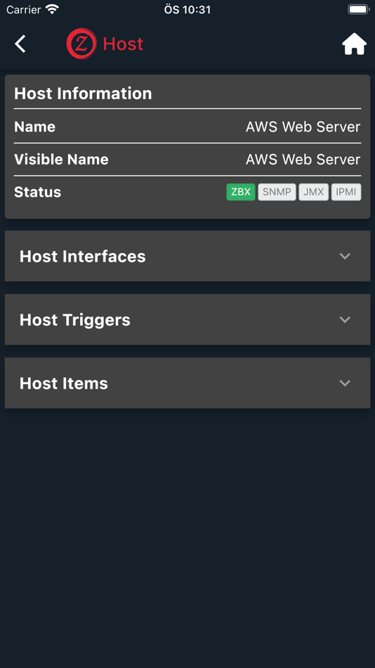Tap the Visible Name label
The width and height of the screenshot is (375, 668).
(x=61, y=160)
